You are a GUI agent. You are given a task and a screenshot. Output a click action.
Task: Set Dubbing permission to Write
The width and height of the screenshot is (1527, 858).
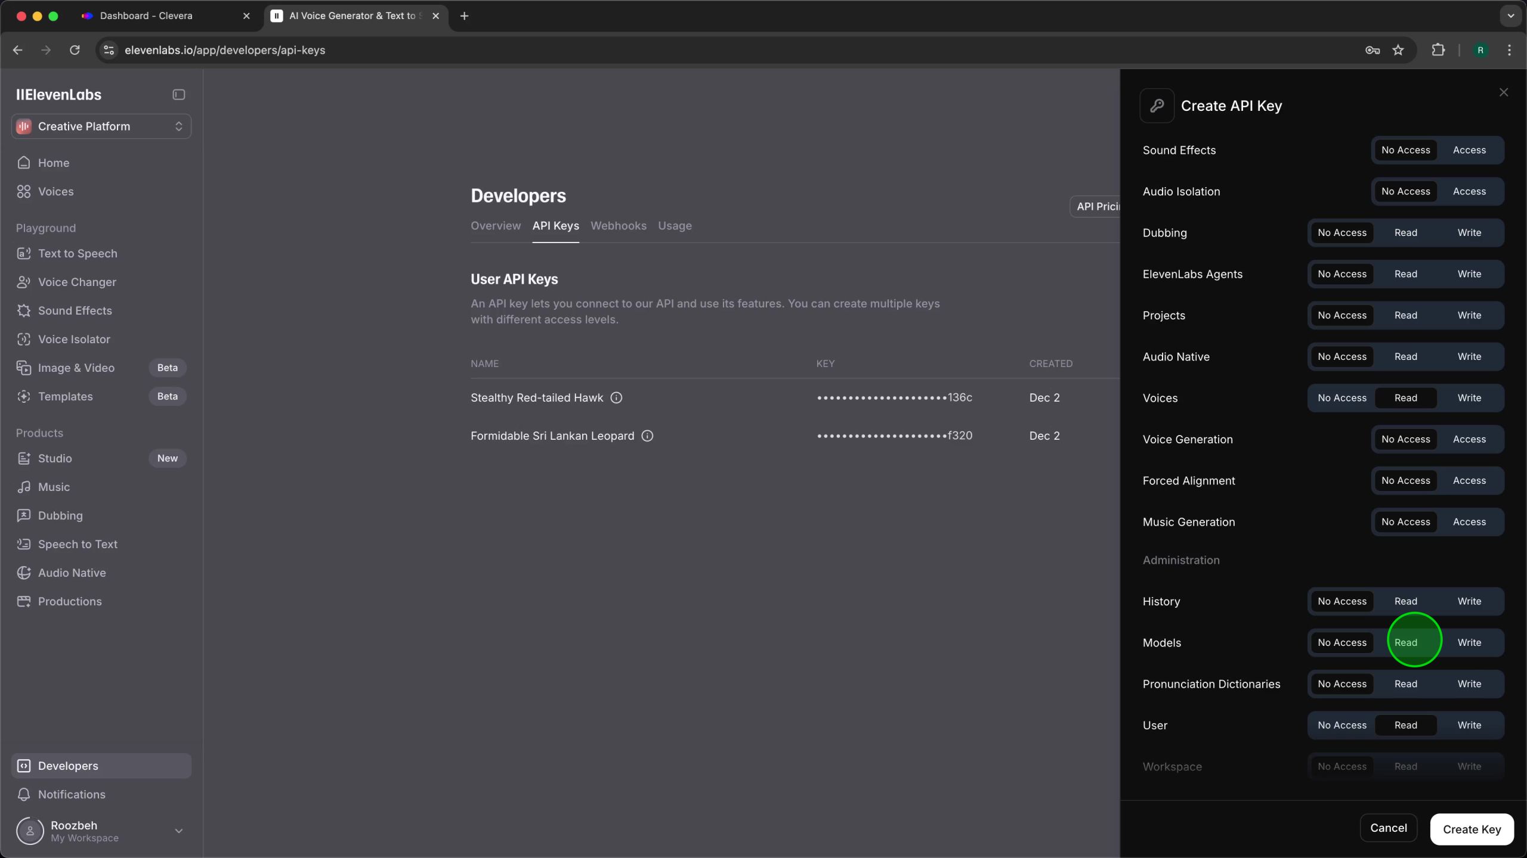(x=1469, y=233)
